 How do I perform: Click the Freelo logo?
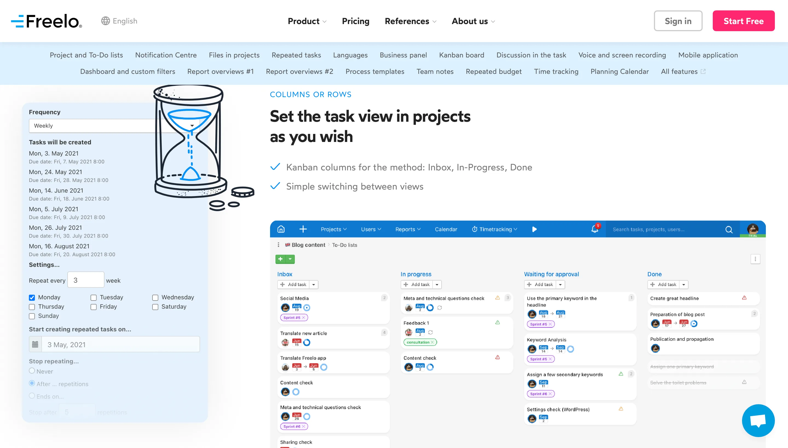[x=47, y=21]
